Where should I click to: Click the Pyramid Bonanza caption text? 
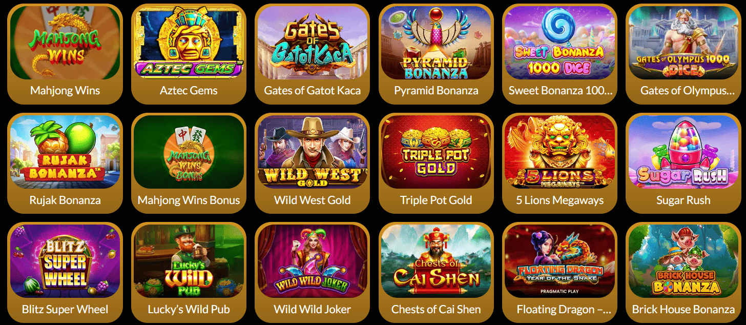tap(436, 91)
